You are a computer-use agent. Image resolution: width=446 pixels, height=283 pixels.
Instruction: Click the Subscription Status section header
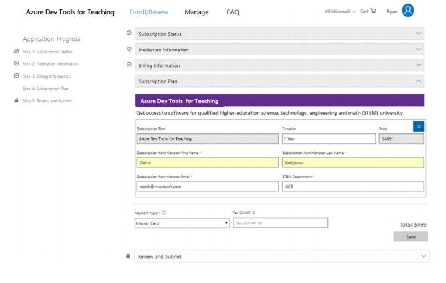pyautogui.click(x=280, y=34)
